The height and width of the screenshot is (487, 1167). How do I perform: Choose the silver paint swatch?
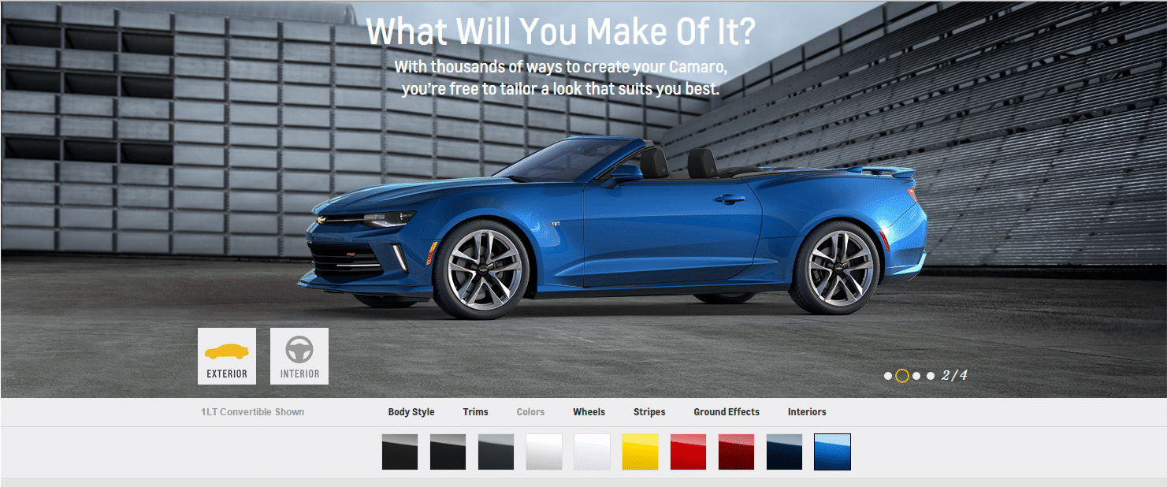544,452
